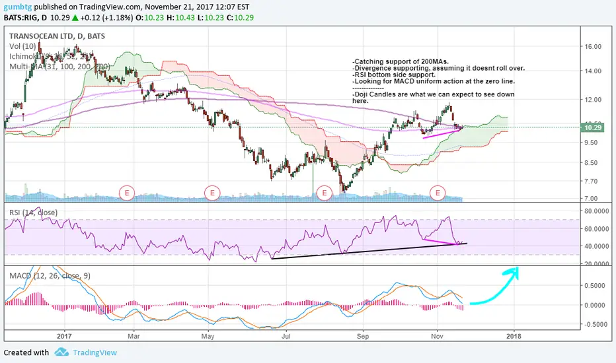Click the earnings marker near November
616x363 pixels.
pyautogui.click(x=438, y=193)
